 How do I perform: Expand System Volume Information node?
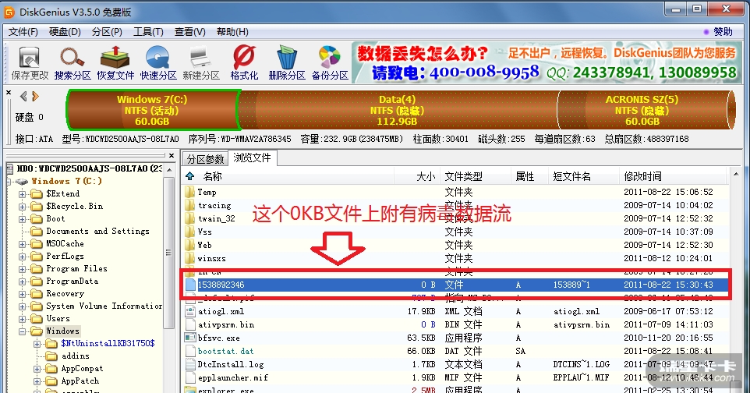pyautogui.click(x=22, y=306)
